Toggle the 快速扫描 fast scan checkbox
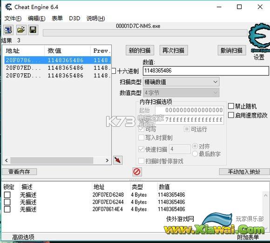Image resolution: width=270 pixels, height=243 pixels. pyautogui.click(x=141, y=149)
